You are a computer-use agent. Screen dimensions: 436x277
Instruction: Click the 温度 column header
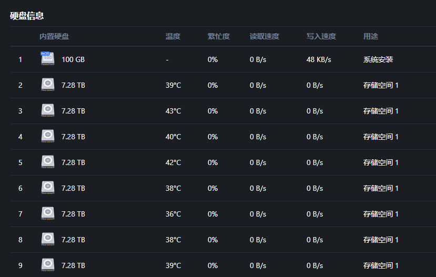[173, 36]
